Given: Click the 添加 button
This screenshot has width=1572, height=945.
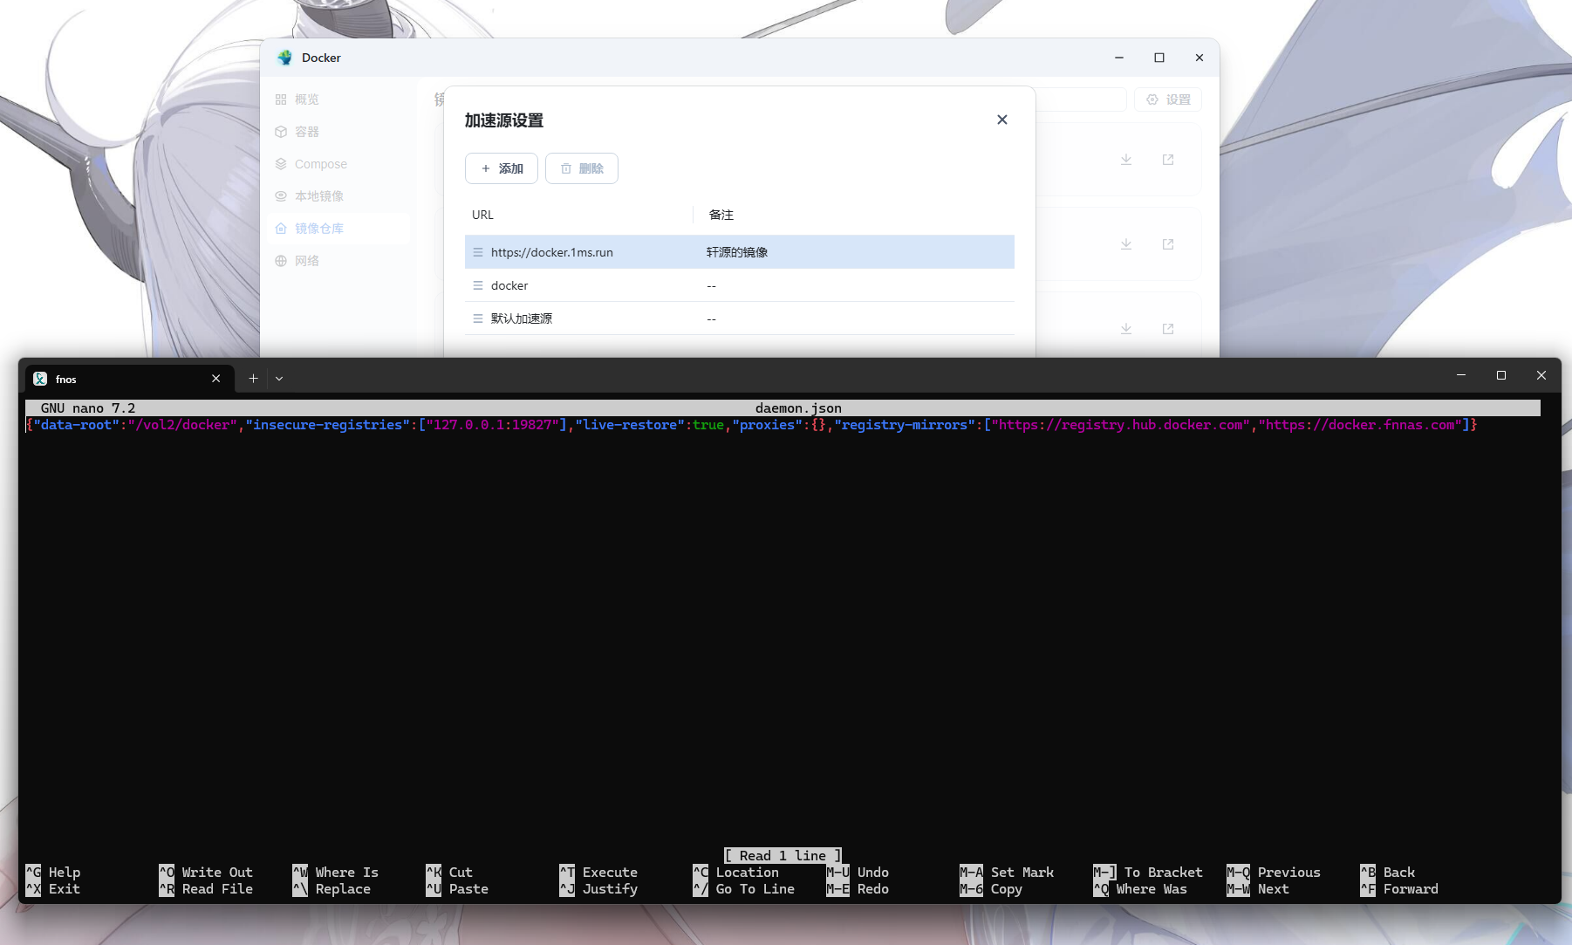Looking at the screenshot, I should click(502, 168).
